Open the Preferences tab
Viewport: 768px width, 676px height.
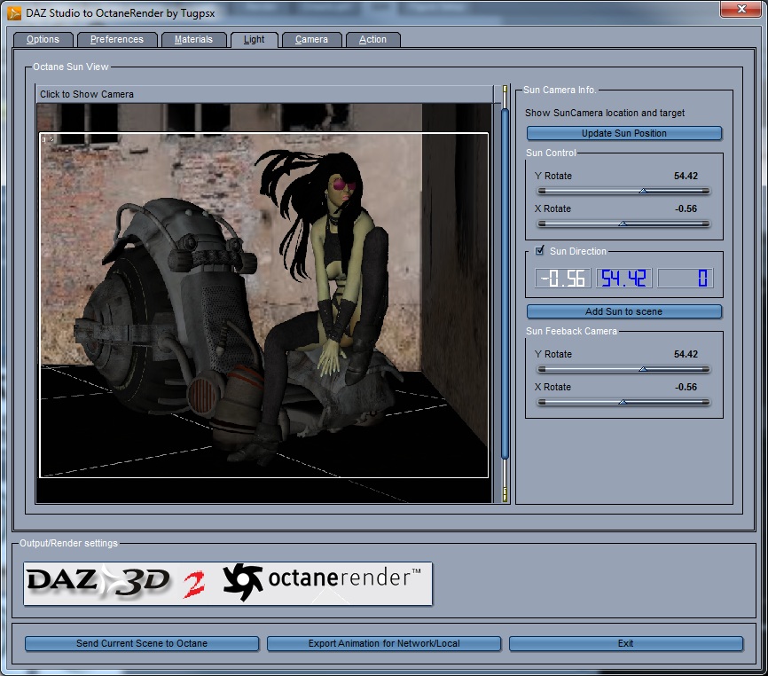coord(117,40)
